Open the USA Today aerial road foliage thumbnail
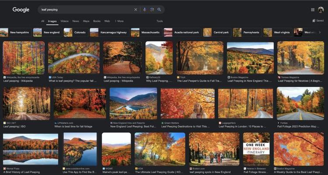Image resolution: width=328 pixels, height=175 pixels. click(74, 58)
